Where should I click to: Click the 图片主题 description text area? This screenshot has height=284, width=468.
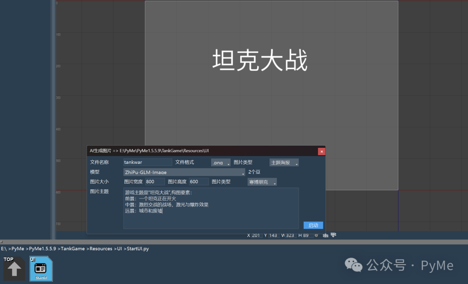(x=211, y=207)
